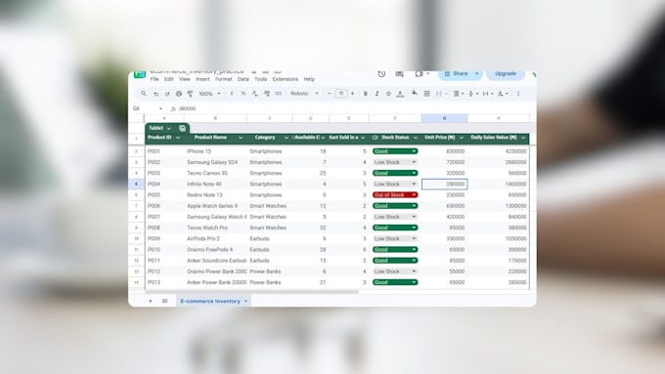Open the three-dot more toolbar options
The image size is (665, 374).
518,94
